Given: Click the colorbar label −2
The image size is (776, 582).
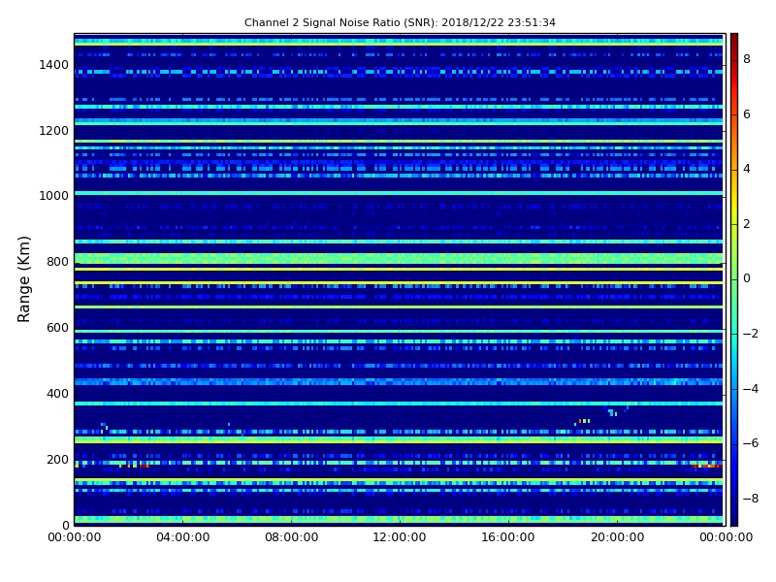Looking at the screenshot, I should pos(751,334).
